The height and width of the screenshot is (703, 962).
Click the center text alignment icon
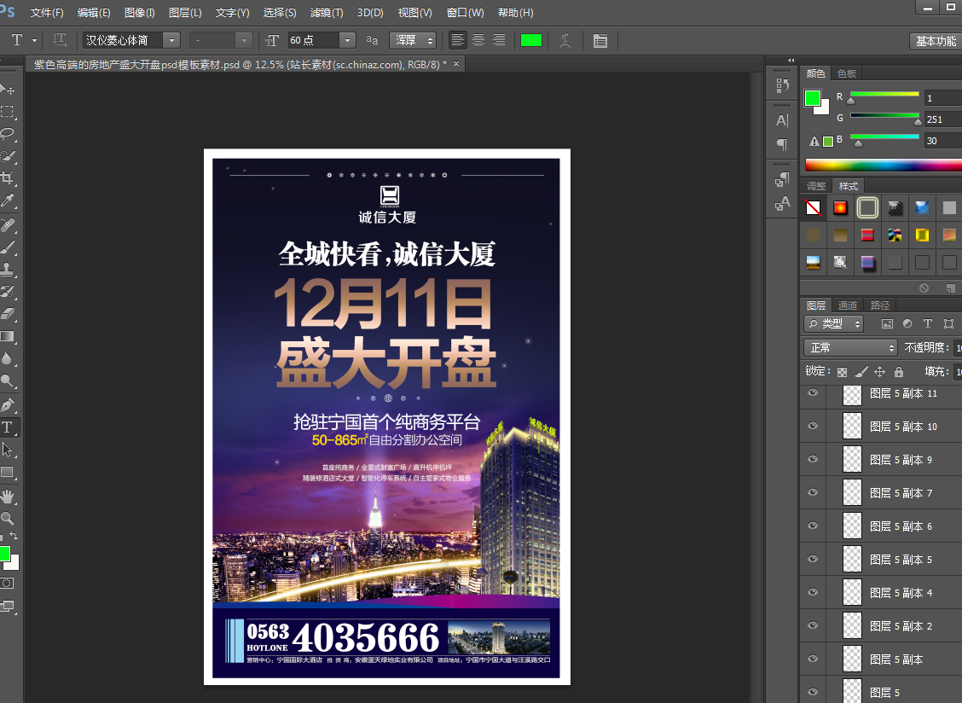478,40
